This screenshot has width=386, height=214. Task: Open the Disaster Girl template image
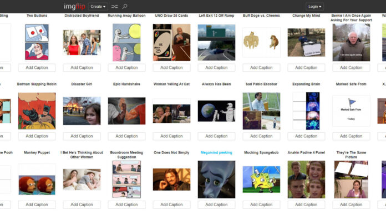pos(82,111)
